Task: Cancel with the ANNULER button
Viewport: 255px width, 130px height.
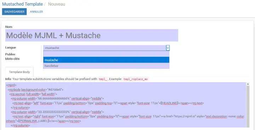Action: (36, 12)
